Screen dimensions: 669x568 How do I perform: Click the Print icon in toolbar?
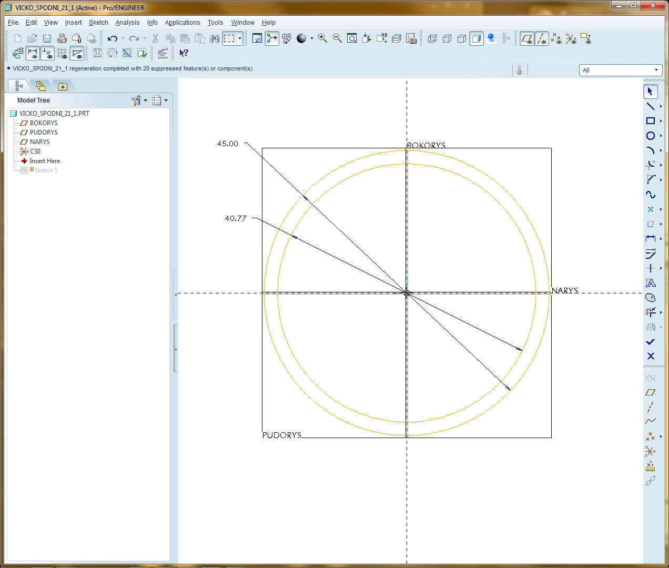pos(62,38)
